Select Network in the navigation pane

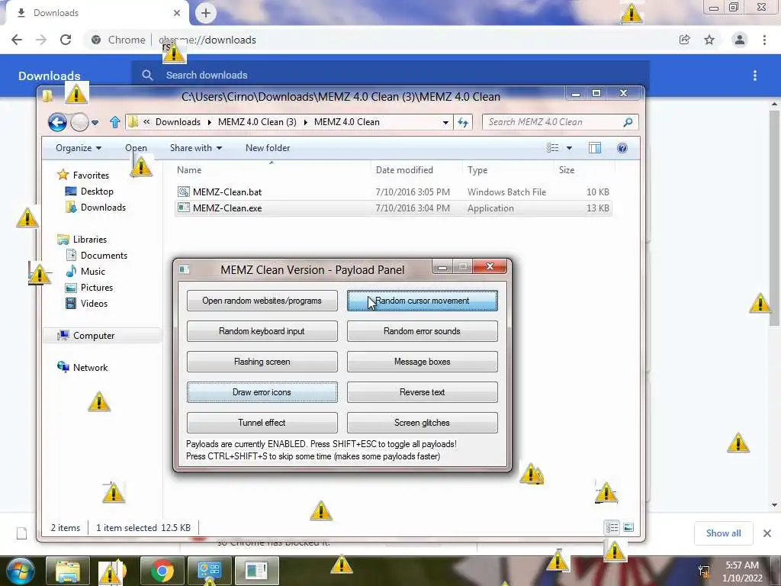pos(90,367)
